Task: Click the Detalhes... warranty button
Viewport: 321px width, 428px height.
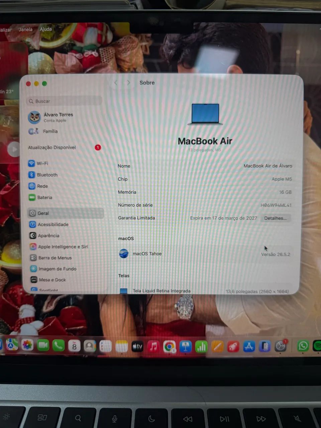Action: [x=276, y=218]
